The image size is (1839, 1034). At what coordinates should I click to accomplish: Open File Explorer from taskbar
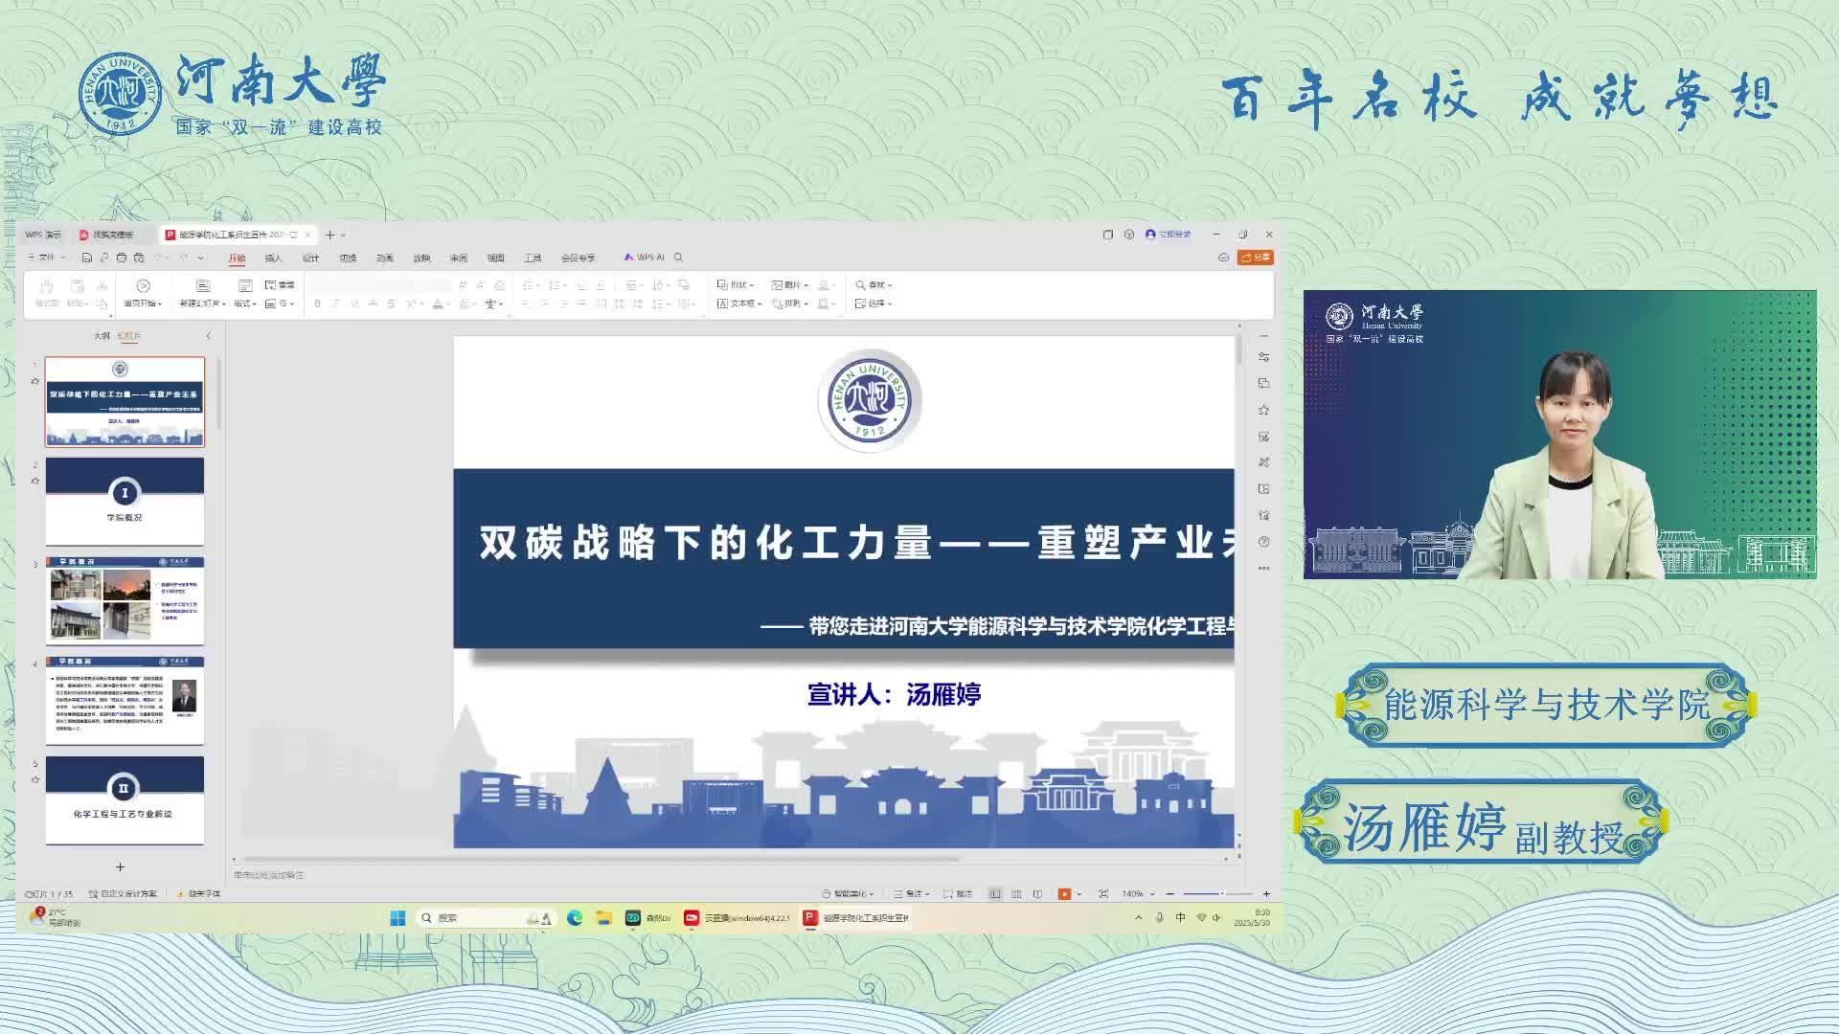603,918
